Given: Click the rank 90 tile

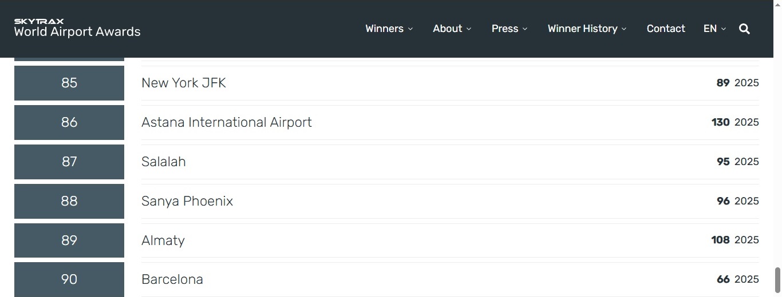Looking at the screenshot, I should point(69,279).
